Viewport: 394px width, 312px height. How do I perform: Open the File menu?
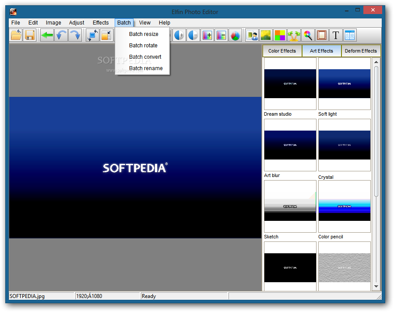[16, 23]
